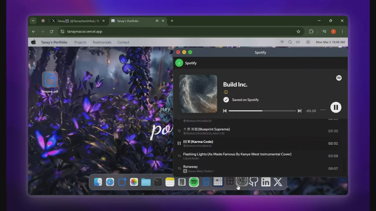Open Notes app in the dock
Screen dimensions: 376x211
(170, 182)
